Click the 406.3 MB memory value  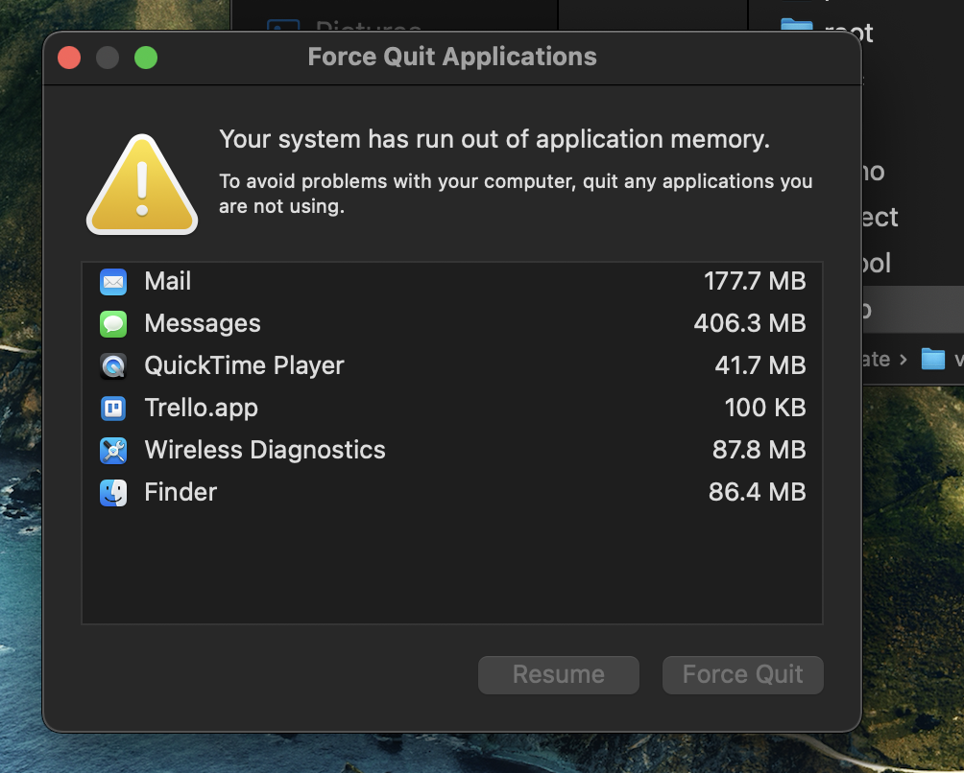(x=749, y=324)
